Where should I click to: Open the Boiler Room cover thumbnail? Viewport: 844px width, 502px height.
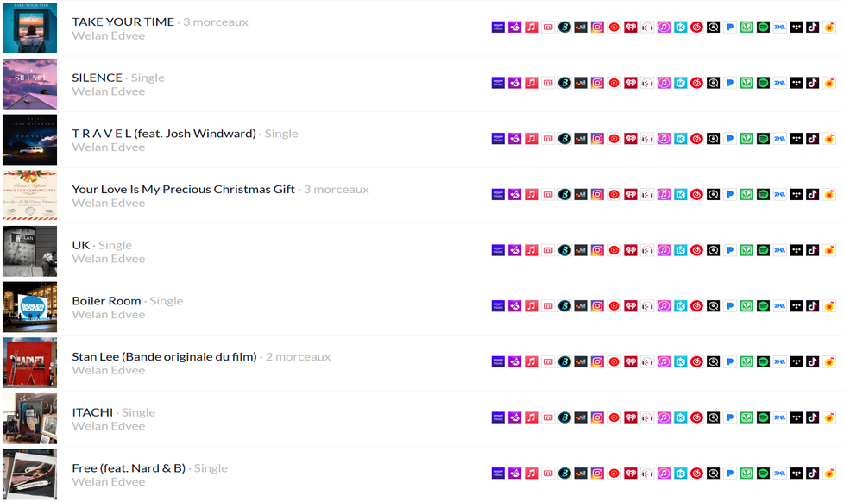(x=29, y=307)
